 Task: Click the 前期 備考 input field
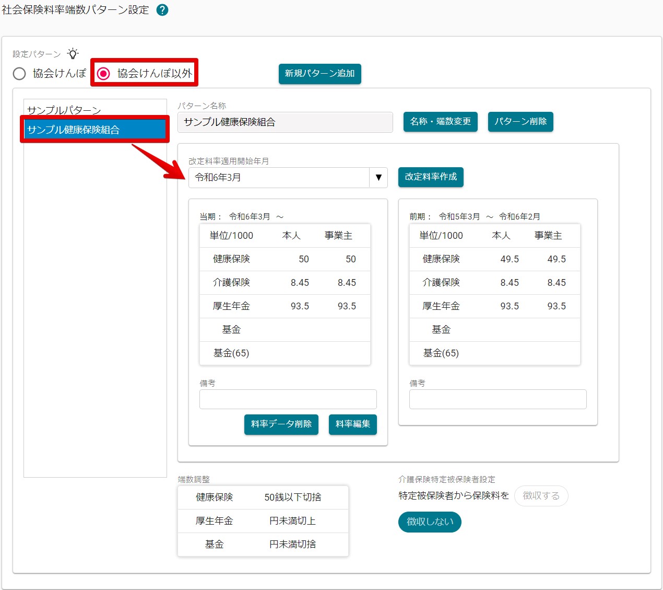tap(498, 399)
